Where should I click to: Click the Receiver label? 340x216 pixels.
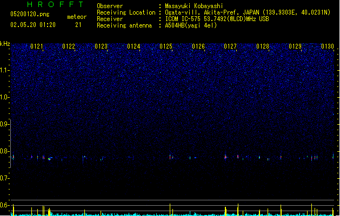(x=110, y=19)
